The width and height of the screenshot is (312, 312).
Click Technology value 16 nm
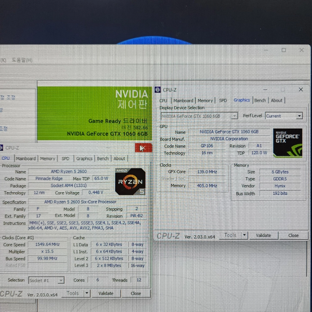(x=207, y=153)
